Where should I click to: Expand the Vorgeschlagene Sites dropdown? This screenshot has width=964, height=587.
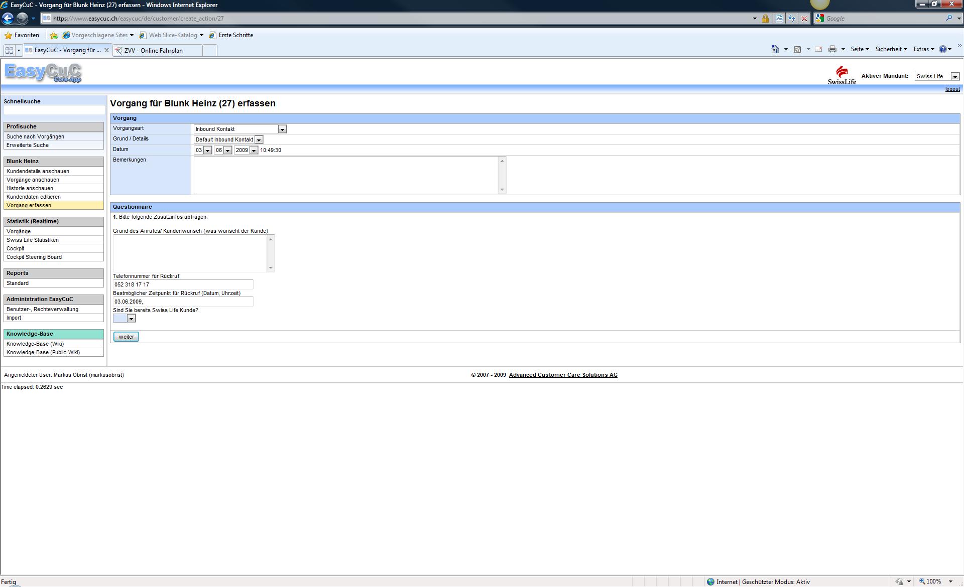pos(132,35)
